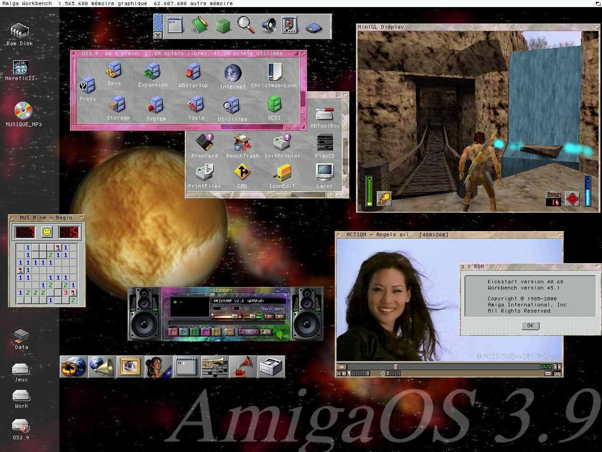The width and height of the screenshot is (602, 452).
Task: Click OK in the 3.1 ROM dialog
Action: [x=530, y=326]
